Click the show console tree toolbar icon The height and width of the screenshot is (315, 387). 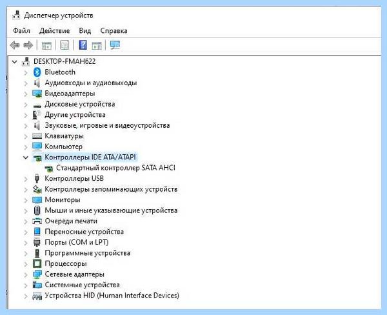[x=46, y=45]
